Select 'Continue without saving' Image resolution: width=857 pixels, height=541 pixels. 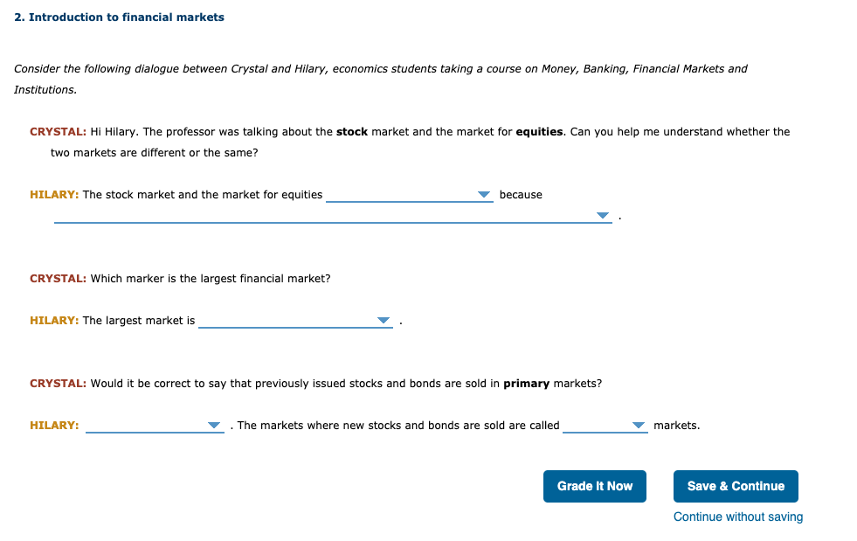click(x=737, y=517)
